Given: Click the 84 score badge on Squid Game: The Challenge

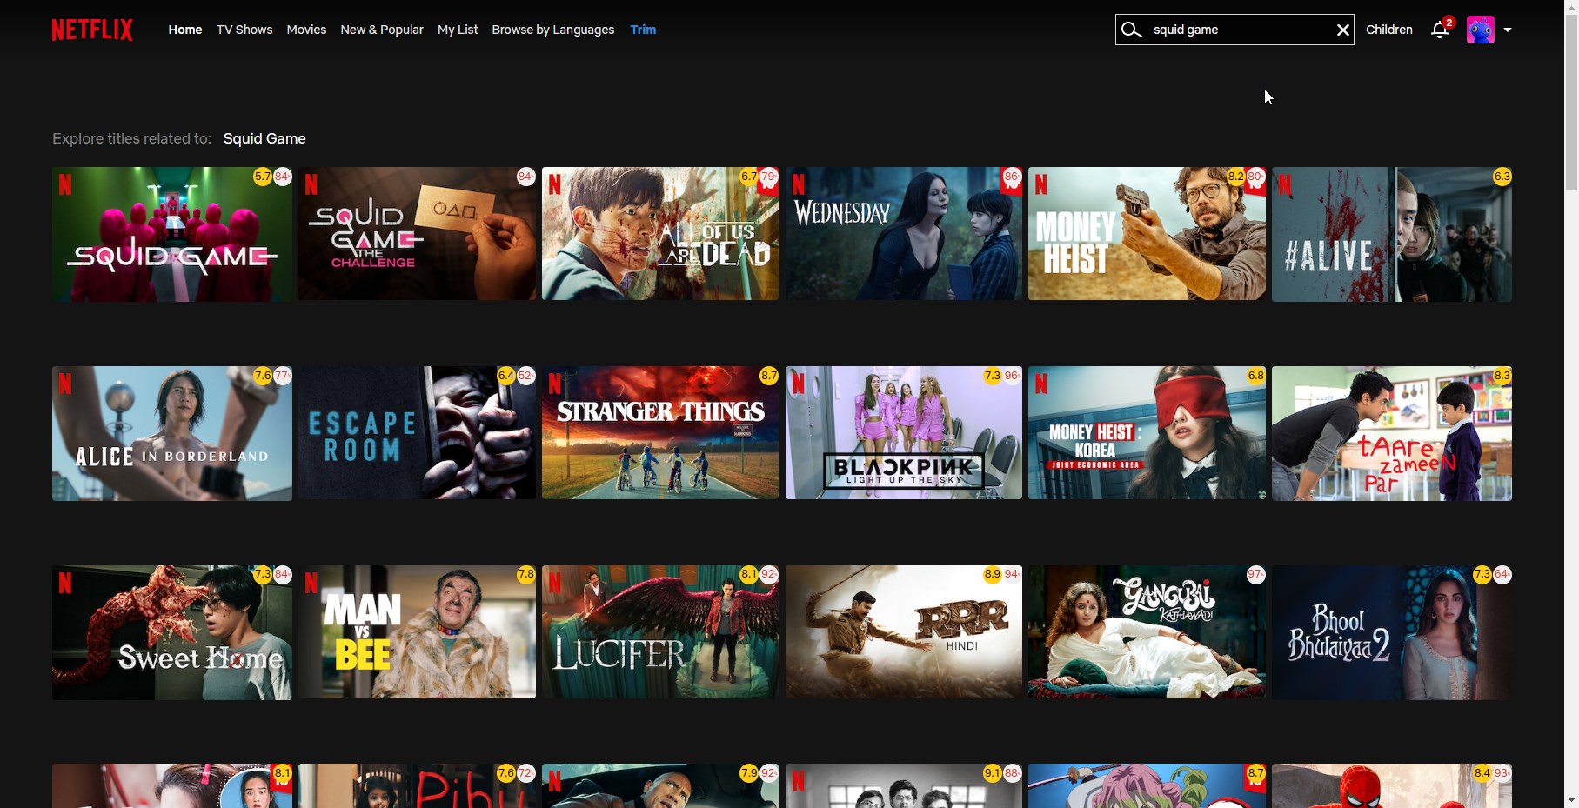Looking at the screenshot, I should point(525,177).
